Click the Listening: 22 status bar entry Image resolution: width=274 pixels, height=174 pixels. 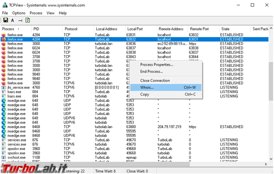(74, 171)
